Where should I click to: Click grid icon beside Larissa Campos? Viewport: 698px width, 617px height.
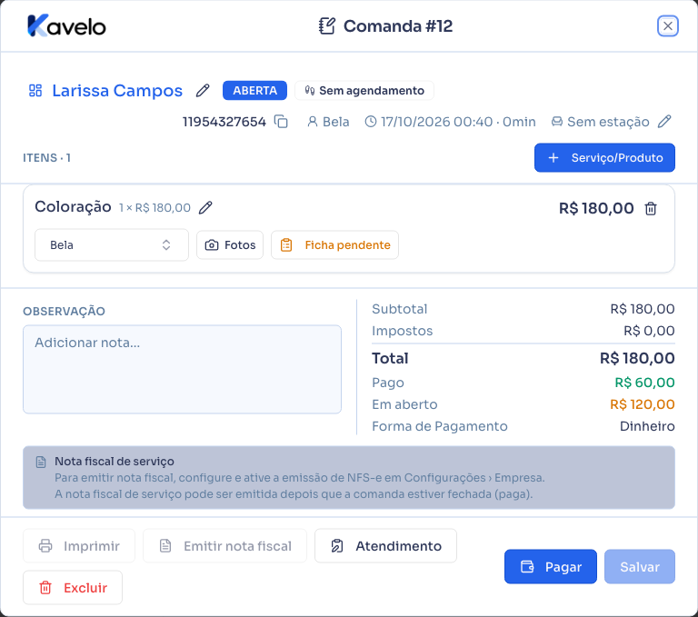35,90
